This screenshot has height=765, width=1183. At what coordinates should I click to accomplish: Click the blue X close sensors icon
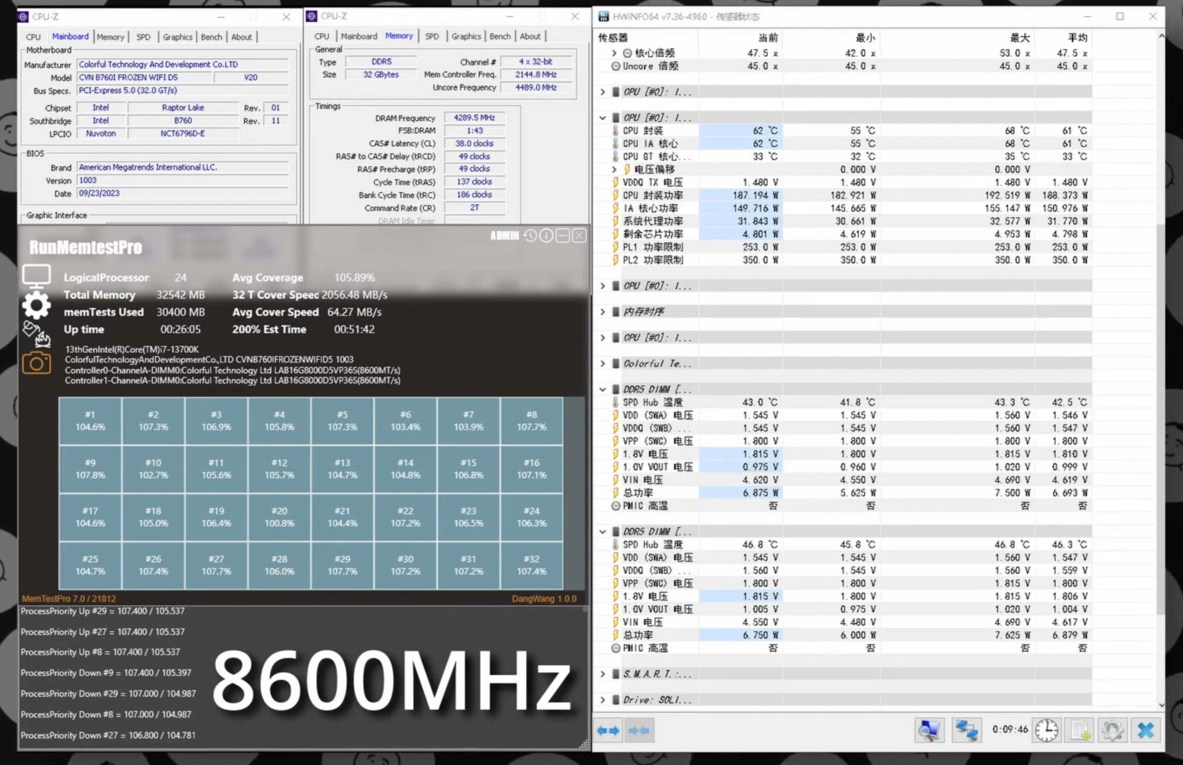[x=1145, y=730]
